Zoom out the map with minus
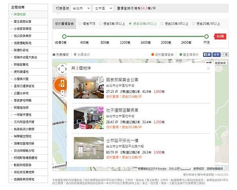 click(x=62, y=95)
